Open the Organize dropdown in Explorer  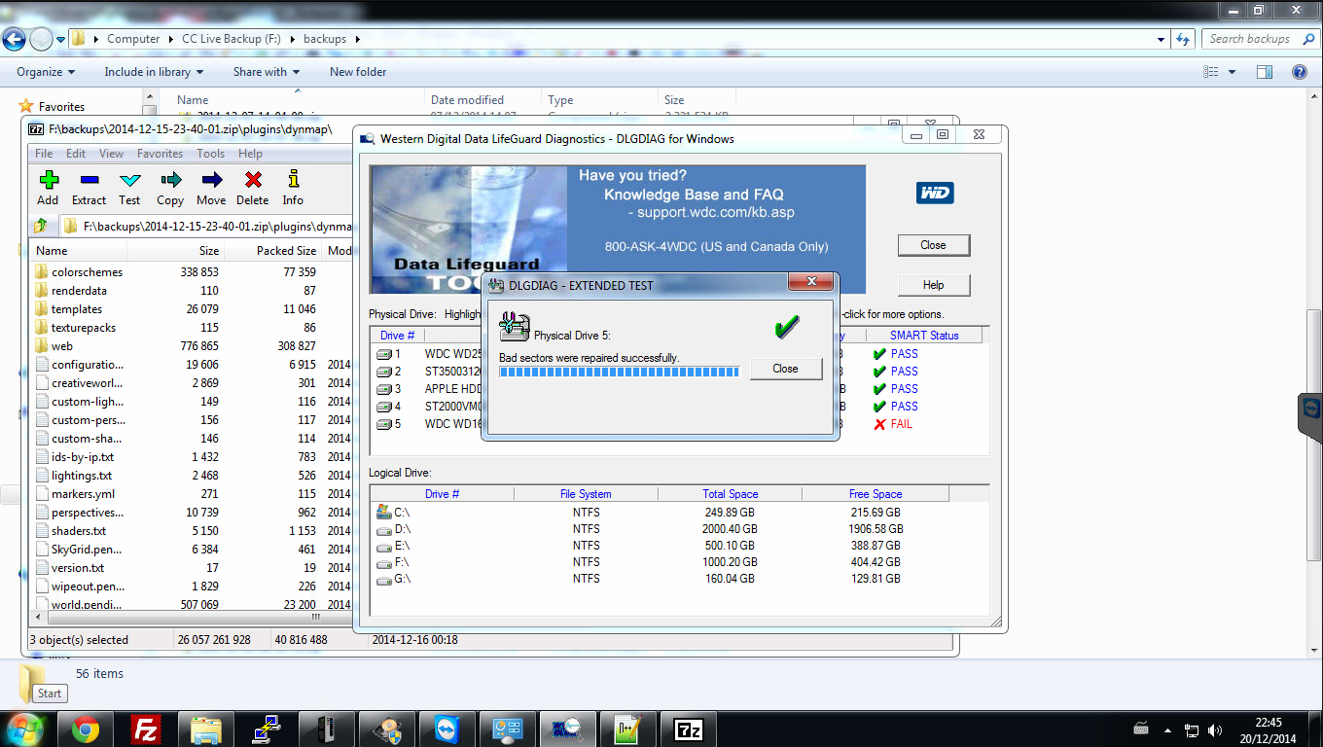[x=46, y=72]
